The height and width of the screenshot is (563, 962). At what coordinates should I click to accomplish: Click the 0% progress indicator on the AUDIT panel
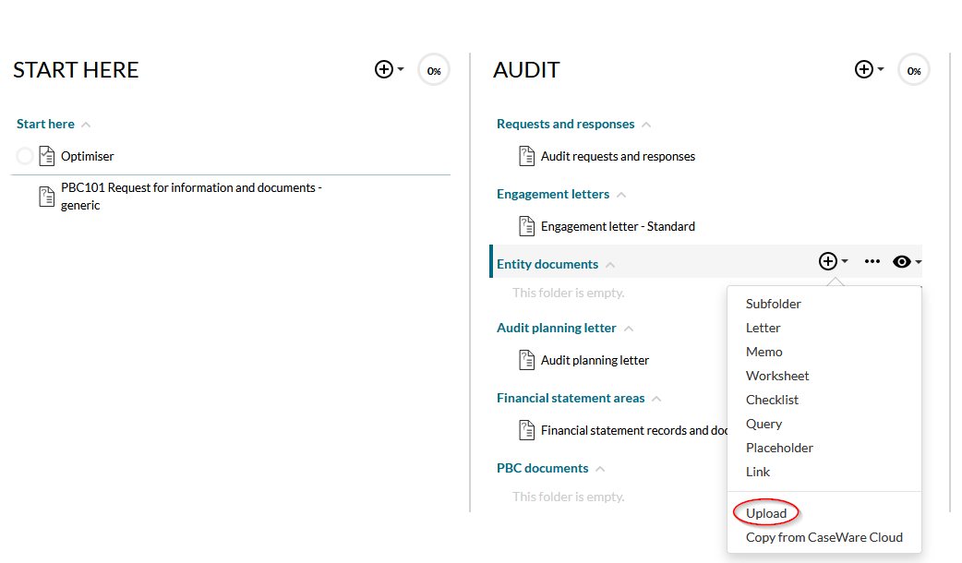[x=913, y=68]
